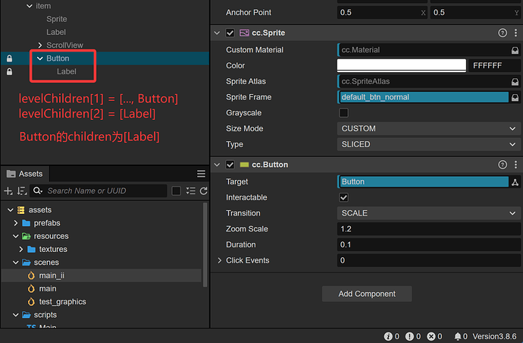The image size is (523, 343).
Task: Collapse the scripts folder
Action: (16, 315)
